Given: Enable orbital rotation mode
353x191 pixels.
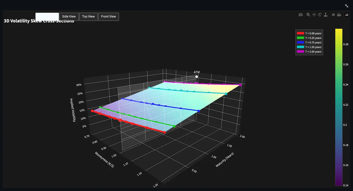Looking at the screenshot, I should coord(320,15).
